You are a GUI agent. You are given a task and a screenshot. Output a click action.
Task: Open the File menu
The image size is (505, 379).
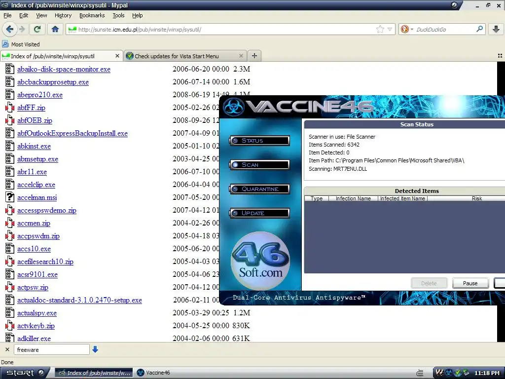pos(7,15)
